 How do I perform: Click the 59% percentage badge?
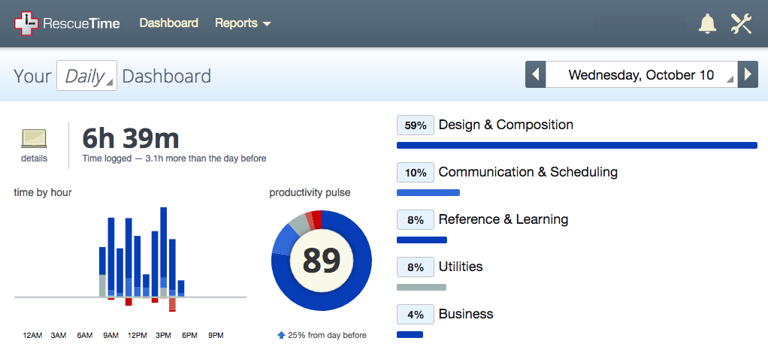[415, 125]
